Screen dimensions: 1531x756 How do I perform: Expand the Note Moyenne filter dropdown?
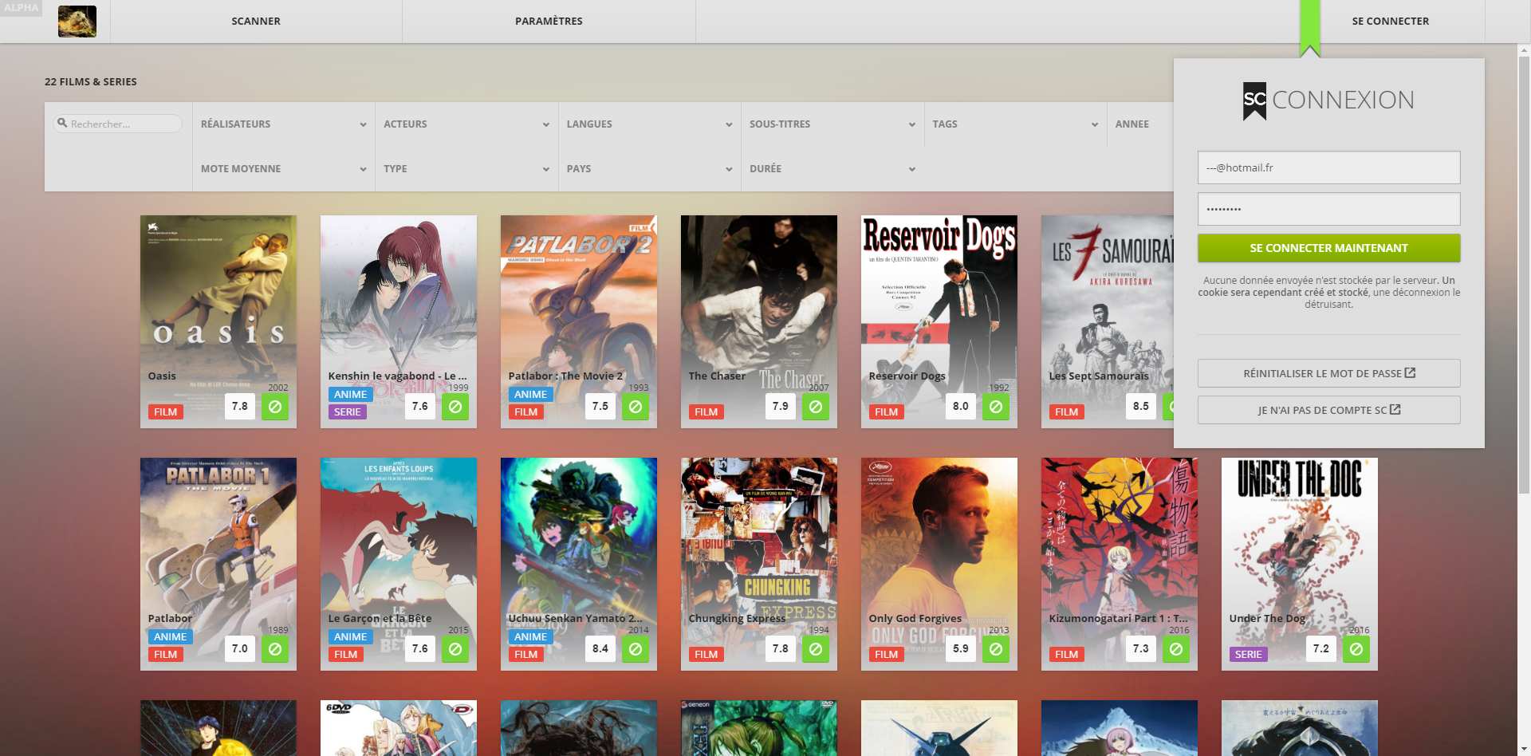click(283, 169)
